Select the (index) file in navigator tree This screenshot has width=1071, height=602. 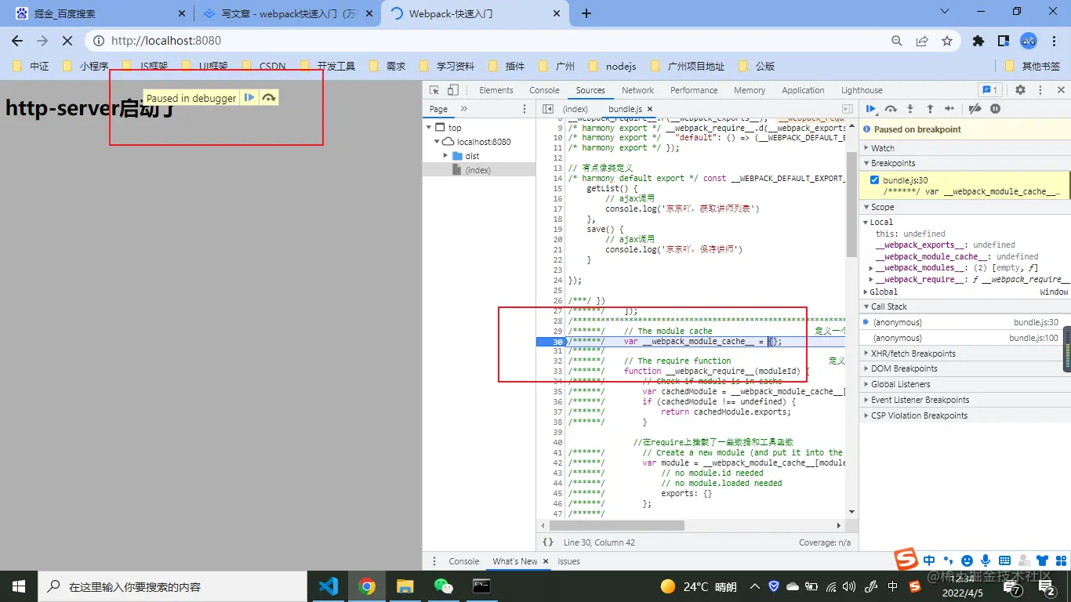[x=477, y=170]
